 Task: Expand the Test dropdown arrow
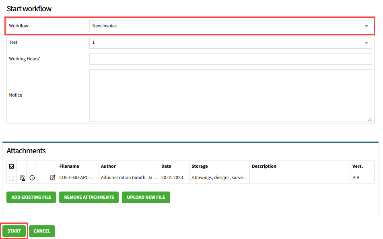click(x=366, y=43)
